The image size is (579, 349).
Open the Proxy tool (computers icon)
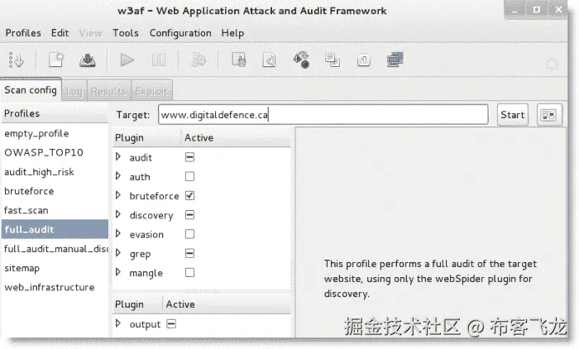point(395,60)
